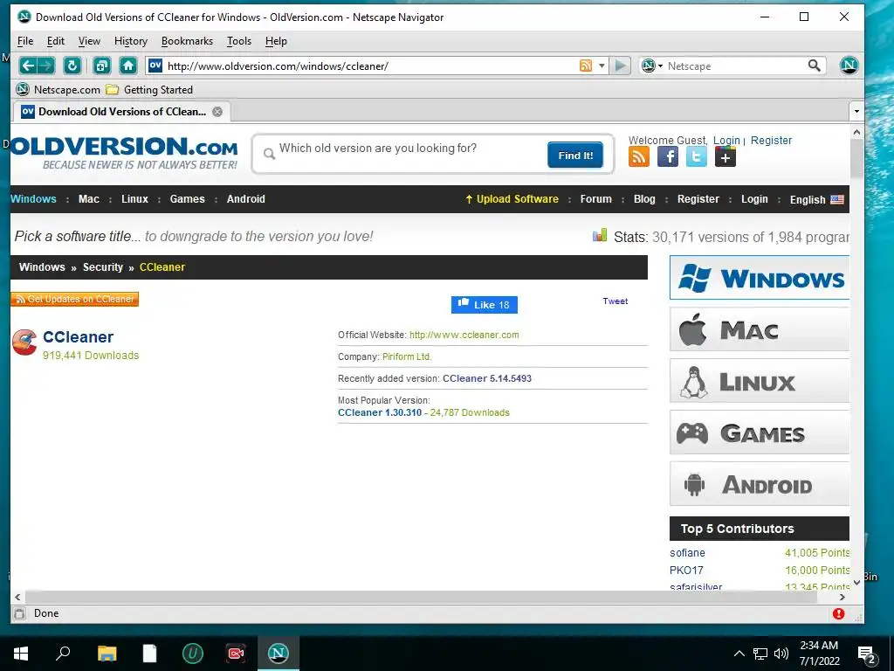Image resolution: width=894 pixels, height=671 pixels.
Task: Click the search magnifier in Netscape search box
Action: click(x=815, y=66)
